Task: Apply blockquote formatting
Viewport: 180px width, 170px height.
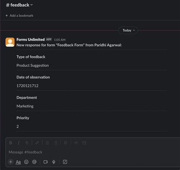Action: pyautogui.click(x=66, y=143)
